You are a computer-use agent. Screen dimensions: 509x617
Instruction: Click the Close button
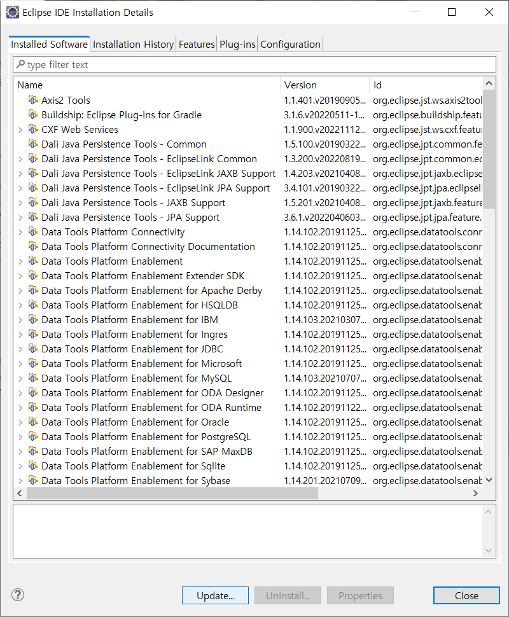click(466, 595)
